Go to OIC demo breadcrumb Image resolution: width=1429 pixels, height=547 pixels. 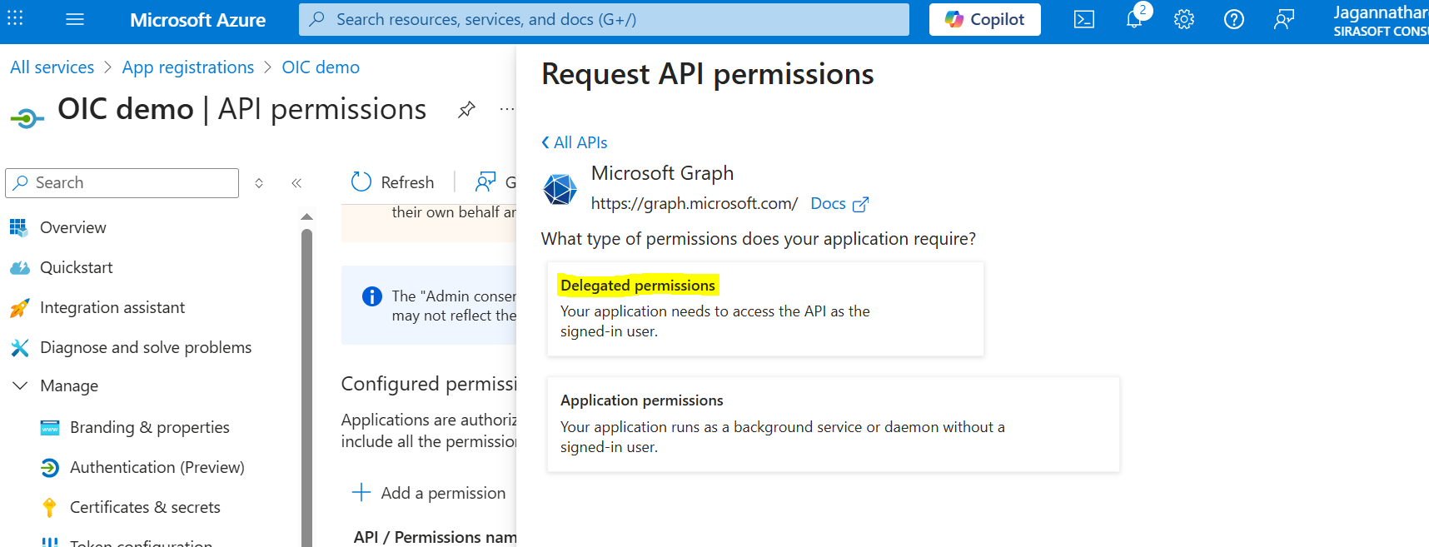[x=321, y=67]
